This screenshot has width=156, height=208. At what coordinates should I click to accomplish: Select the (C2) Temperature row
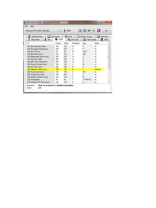[x=65, y=80]
